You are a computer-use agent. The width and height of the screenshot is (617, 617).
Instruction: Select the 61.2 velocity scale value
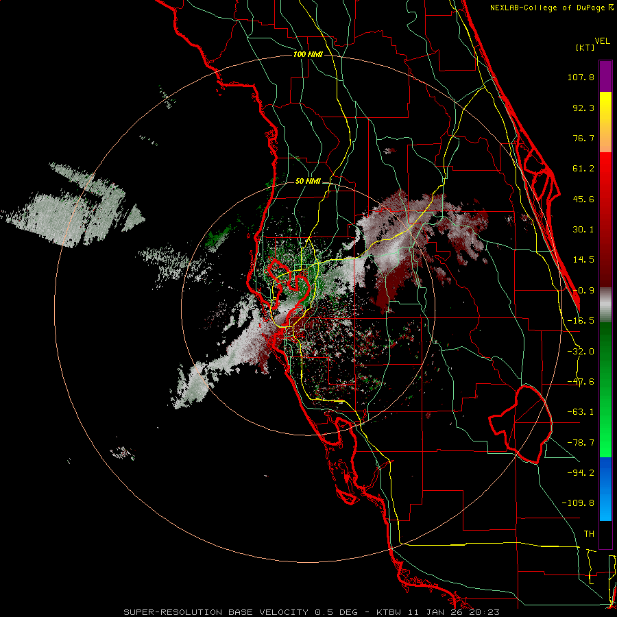click(583, 169)
